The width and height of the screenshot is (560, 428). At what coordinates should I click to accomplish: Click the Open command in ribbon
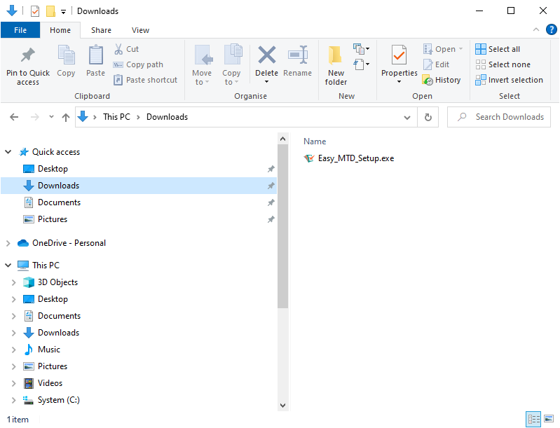click(x=443, y=49)
